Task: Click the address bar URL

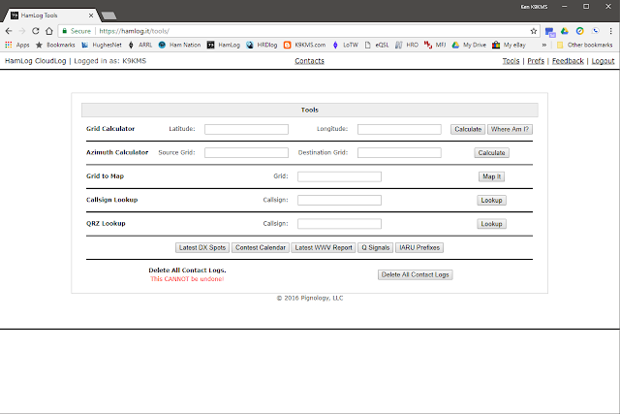Action: point(134,31)
